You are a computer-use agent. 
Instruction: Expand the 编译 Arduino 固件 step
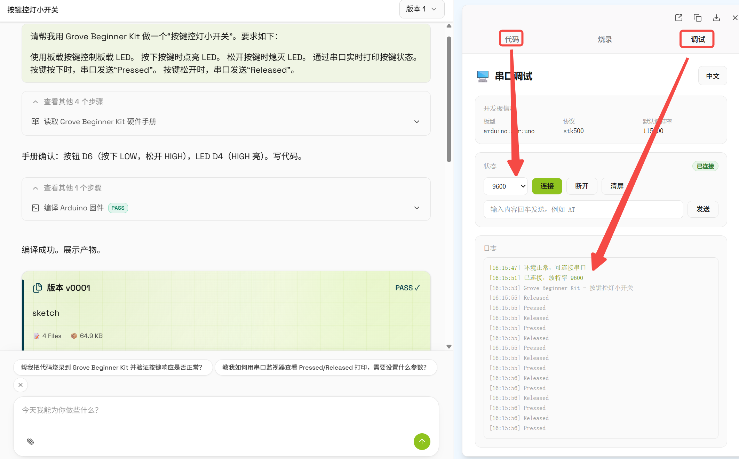[226, 208]
